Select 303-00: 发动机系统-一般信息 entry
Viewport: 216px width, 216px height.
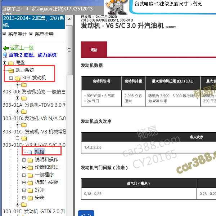pyautogui.click(x=34, y=92)
